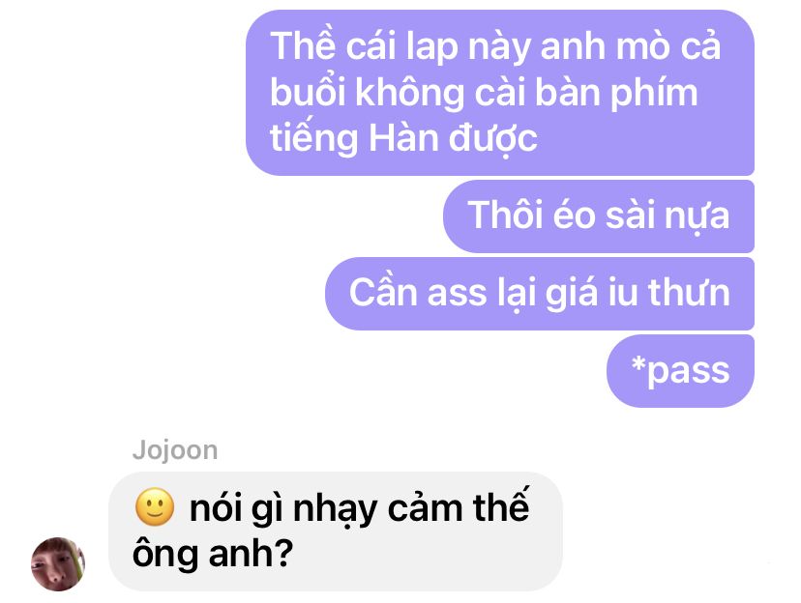Click "ông anh?" in Jojoon's reply

click(x=213, y=554)
